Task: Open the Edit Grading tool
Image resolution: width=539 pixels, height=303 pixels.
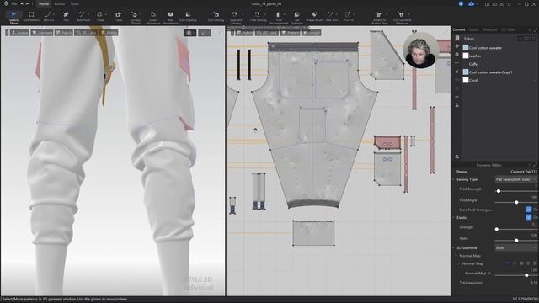Action: [188, 17]
